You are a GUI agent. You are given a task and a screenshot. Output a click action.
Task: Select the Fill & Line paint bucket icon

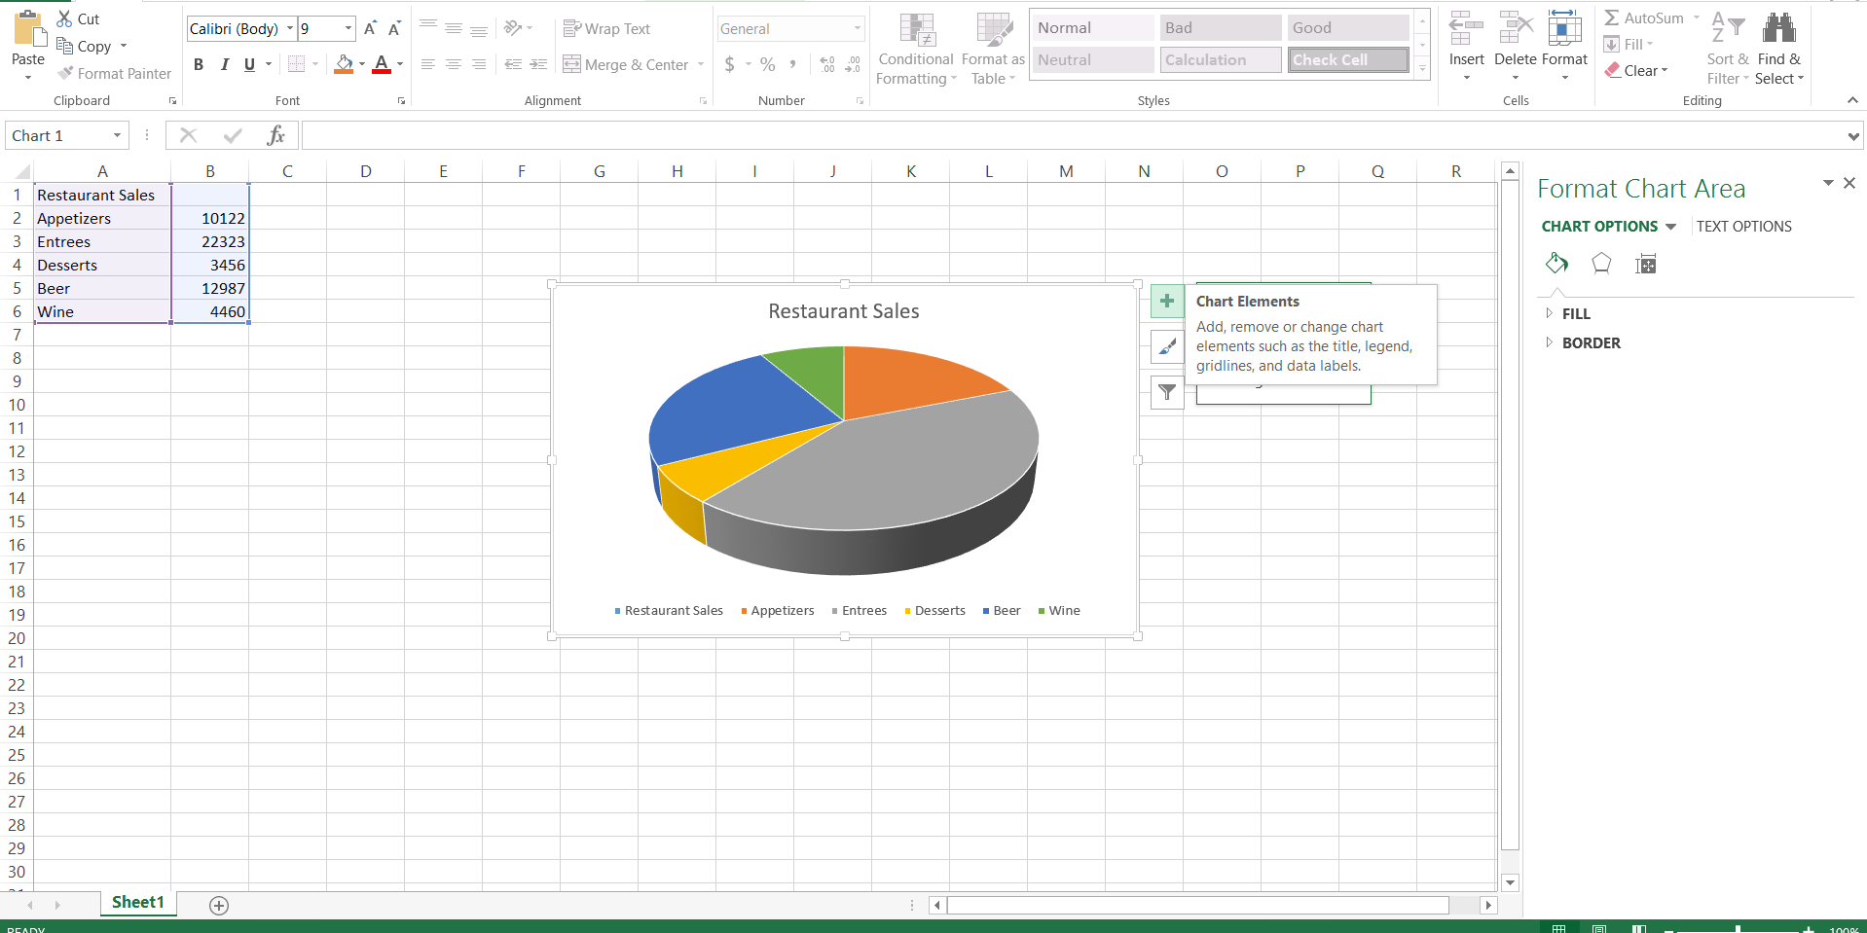click(1556, 264)
